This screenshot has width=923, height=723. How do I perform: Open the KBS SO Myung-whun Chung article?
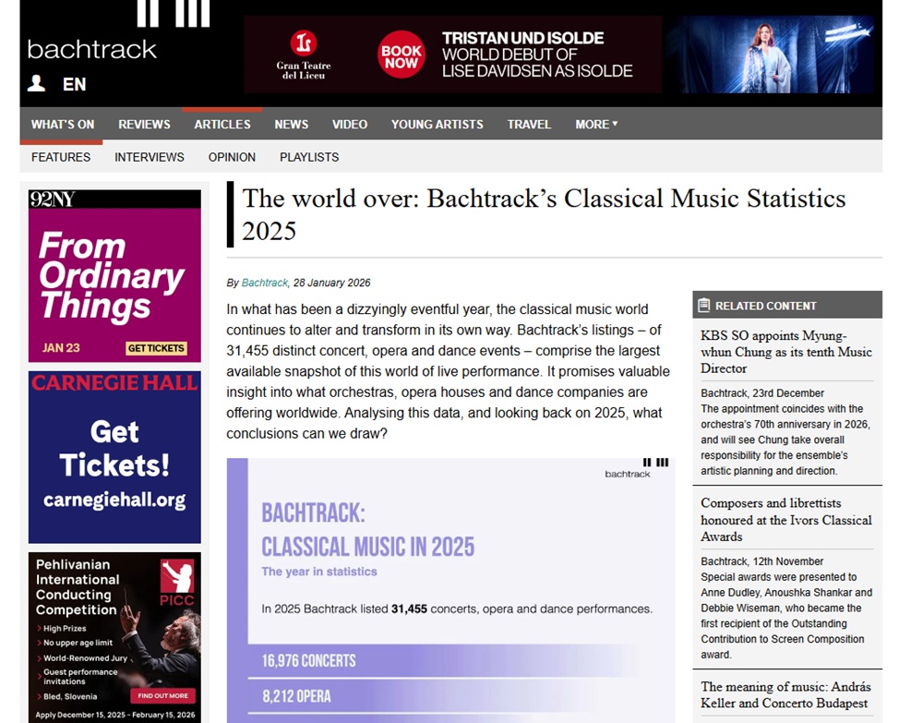pos(785,352)
